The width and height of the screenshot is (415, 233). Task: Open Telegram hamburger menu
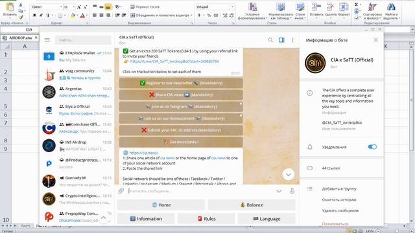[47, 40]
